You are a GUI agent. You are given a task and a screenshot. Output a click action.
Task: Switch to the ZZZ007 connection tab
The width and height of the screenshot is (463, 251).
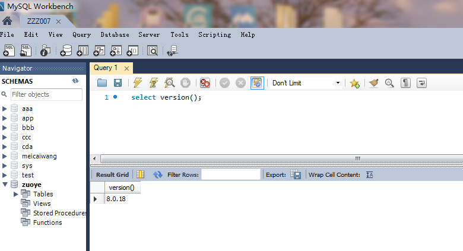pos(39,21)
